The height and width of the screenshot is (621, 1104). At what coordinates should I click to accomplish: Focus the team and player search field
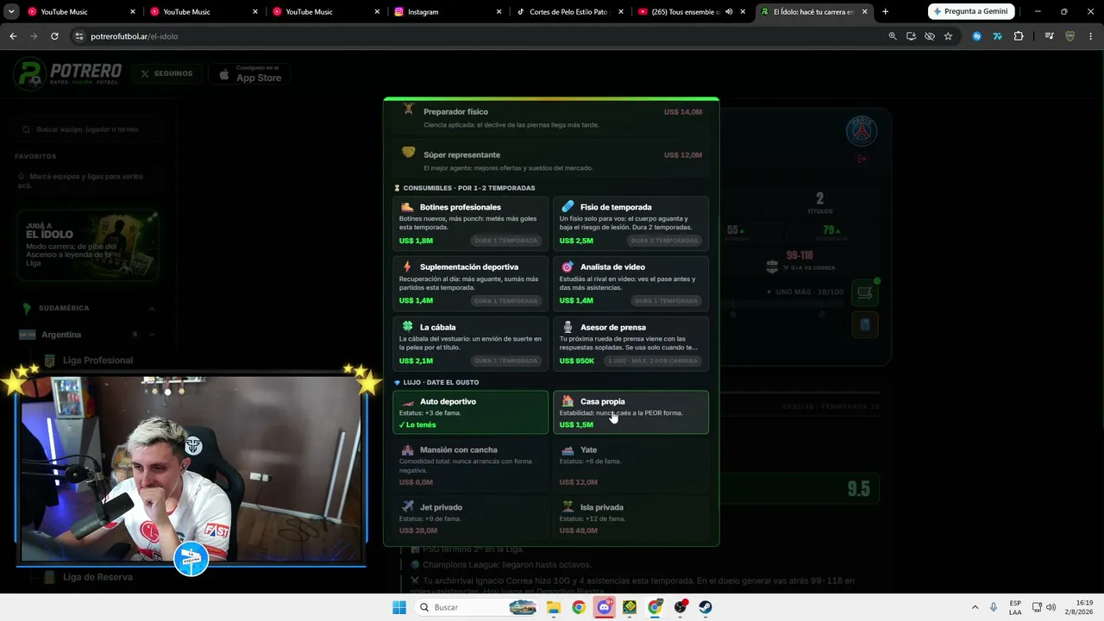click(86, 129)
